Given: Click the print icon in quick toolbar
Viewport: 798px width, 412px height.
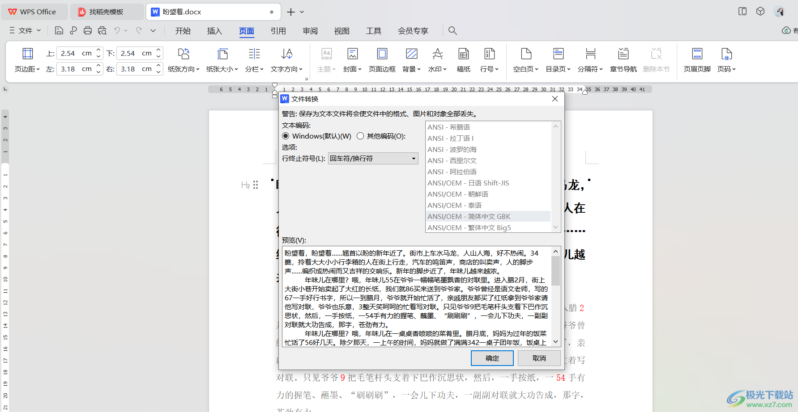Looking at the screenshot, I should (x=88, y=30).
